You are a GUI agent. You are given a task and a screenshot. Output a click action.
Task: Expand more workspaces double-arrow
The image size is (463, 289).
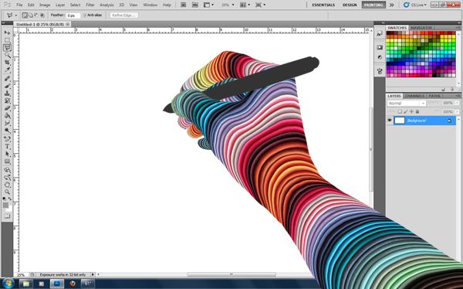coord(392,5)
